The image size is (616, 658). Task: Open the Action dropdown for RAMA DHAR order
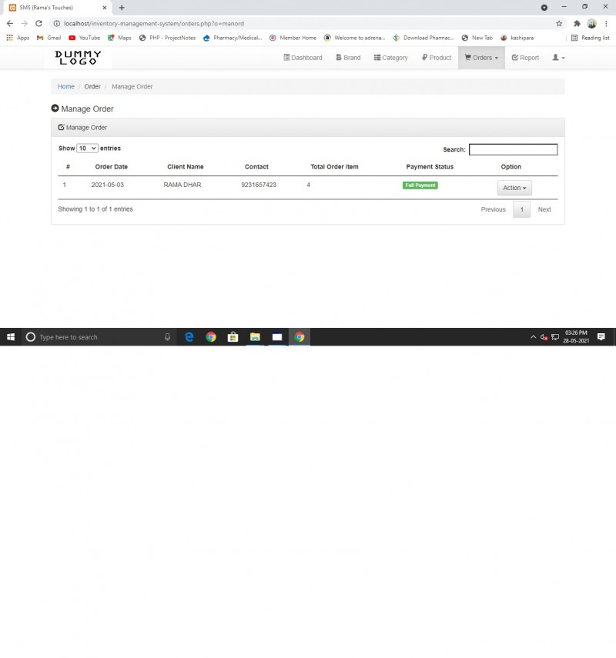[x=514, y=188]
